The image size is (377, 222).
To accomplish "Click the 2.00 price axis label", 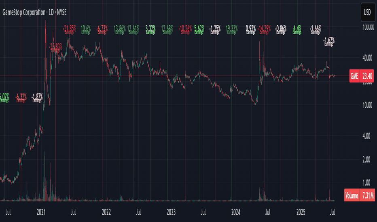I will tap(366, 159).
